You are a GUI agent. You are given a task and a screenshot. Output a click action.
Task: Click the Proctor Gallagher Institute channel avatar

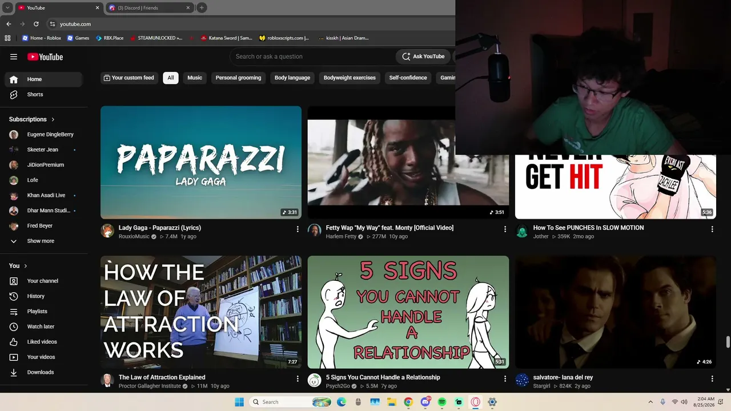107,380
